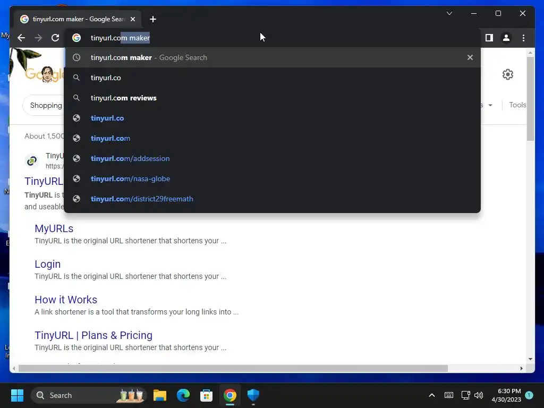Choose the 'tinyurl.com maker' history suggestion
The image size is (544, 408).
(x=273, y=57)
